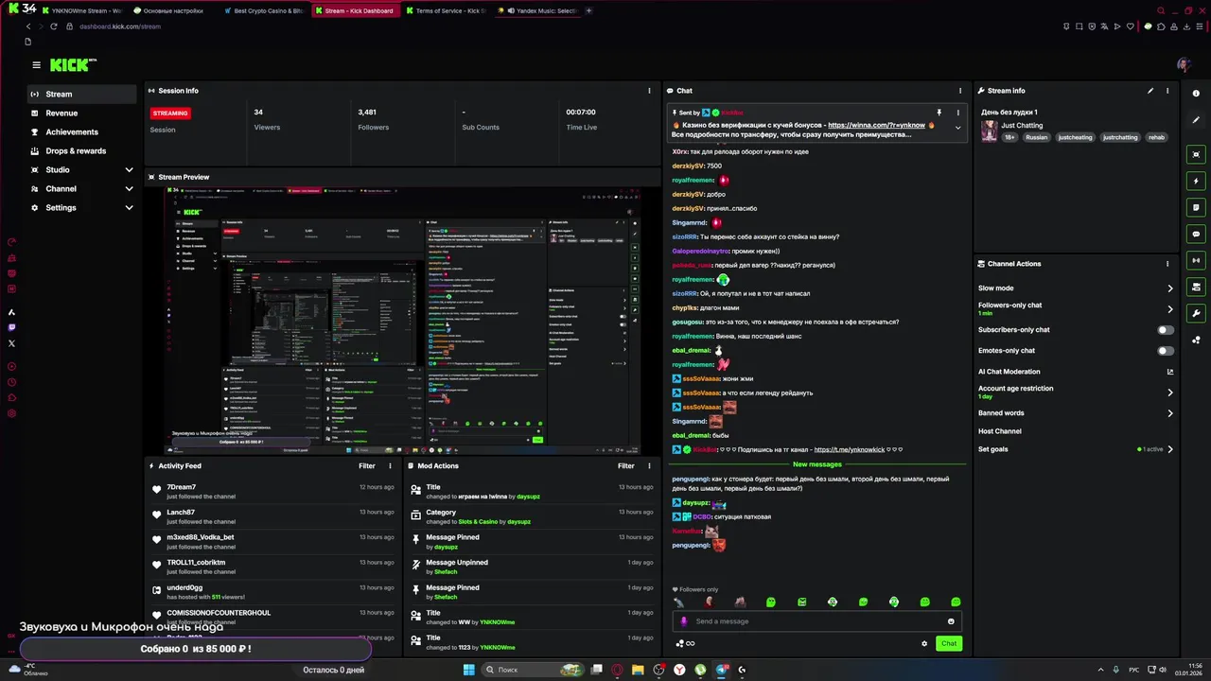Switch to Best Crypto Casino browser tab
This screenshot has height=681, width=1211.
[x=263, y=10]
